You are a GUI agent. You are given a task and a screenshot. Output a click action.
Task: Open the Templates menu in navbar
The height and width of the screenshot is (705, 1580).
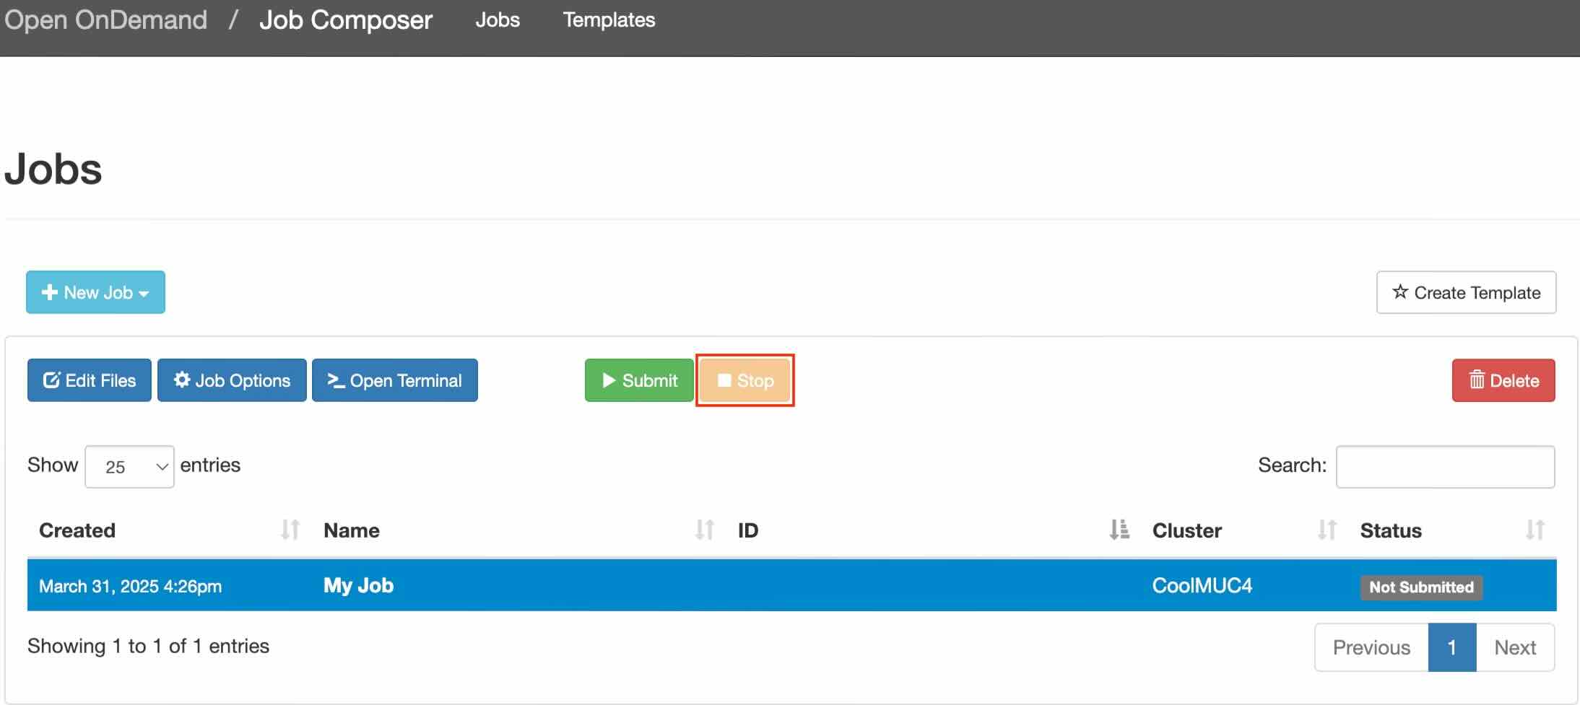pos(609,20)
